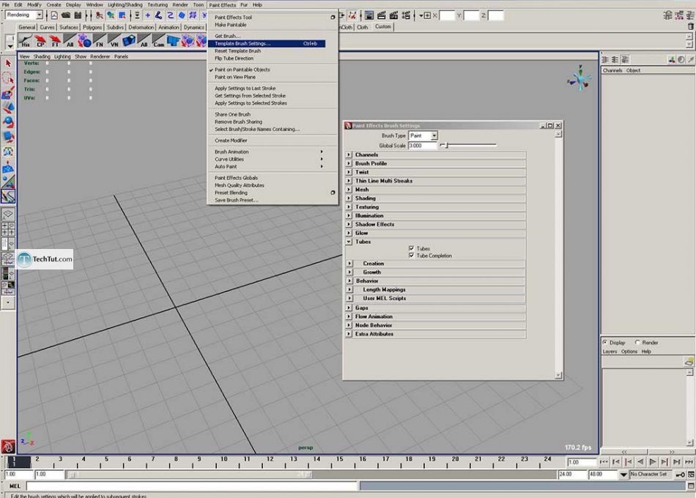Expand the Brush Profile section
Viewport: 696px width, 498px height.
click(x=349, y=164)
